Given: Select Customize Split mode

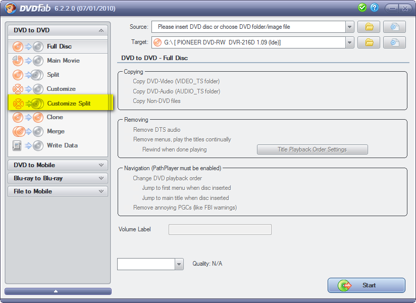Looking at the screenshot, I should (61, 103).
